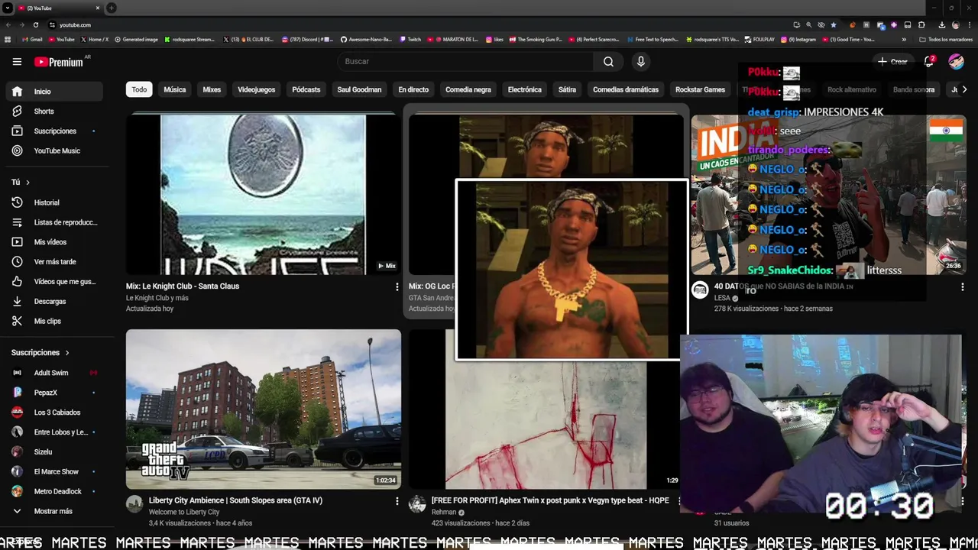Start voice search with microphone icon
The height and width of the screenshot is (550, 978).
tap(641, 61)
